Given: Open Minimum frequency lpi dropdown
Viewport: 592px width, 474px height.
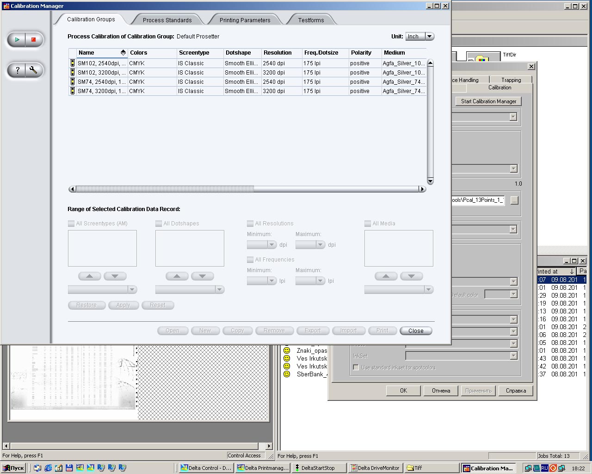Looking at the screenshot, I should pyautogui.click(x=262, y=281).
